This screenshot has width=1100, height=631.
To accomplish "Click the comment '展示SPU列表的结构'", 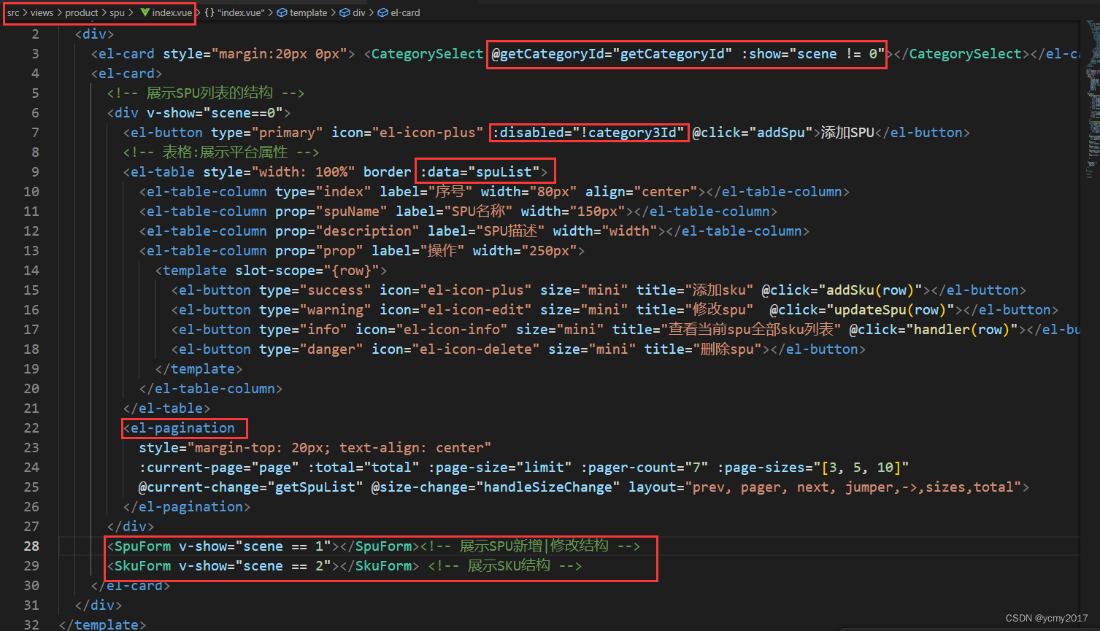I will 210,93.
